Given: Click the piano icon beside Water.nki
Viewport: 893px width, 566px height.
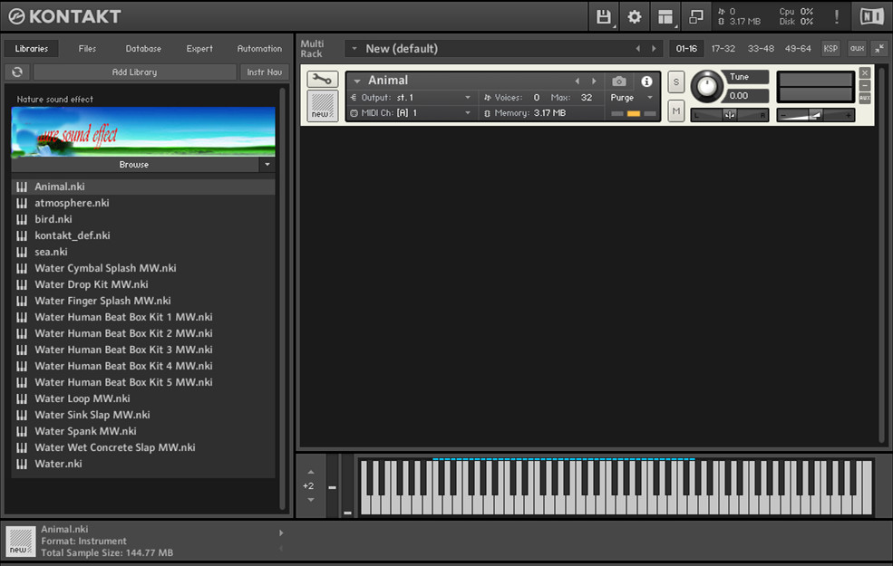Looking at the screenshot, I should point(22,464).
